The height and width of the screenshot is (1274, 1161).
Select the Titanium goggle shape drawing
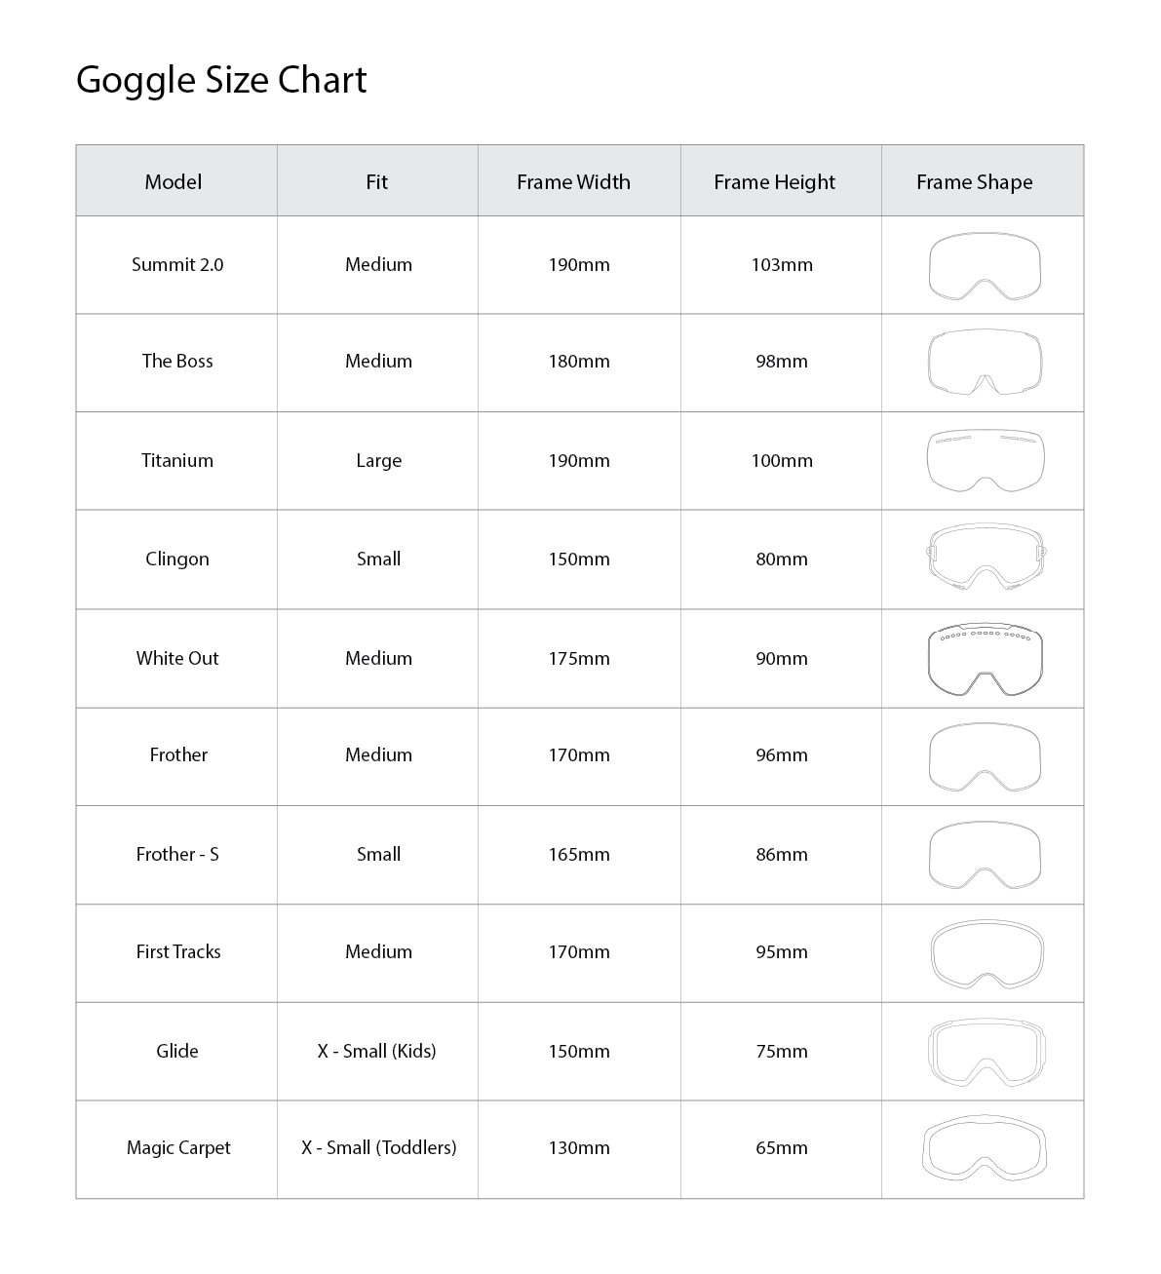click(985, 460)
